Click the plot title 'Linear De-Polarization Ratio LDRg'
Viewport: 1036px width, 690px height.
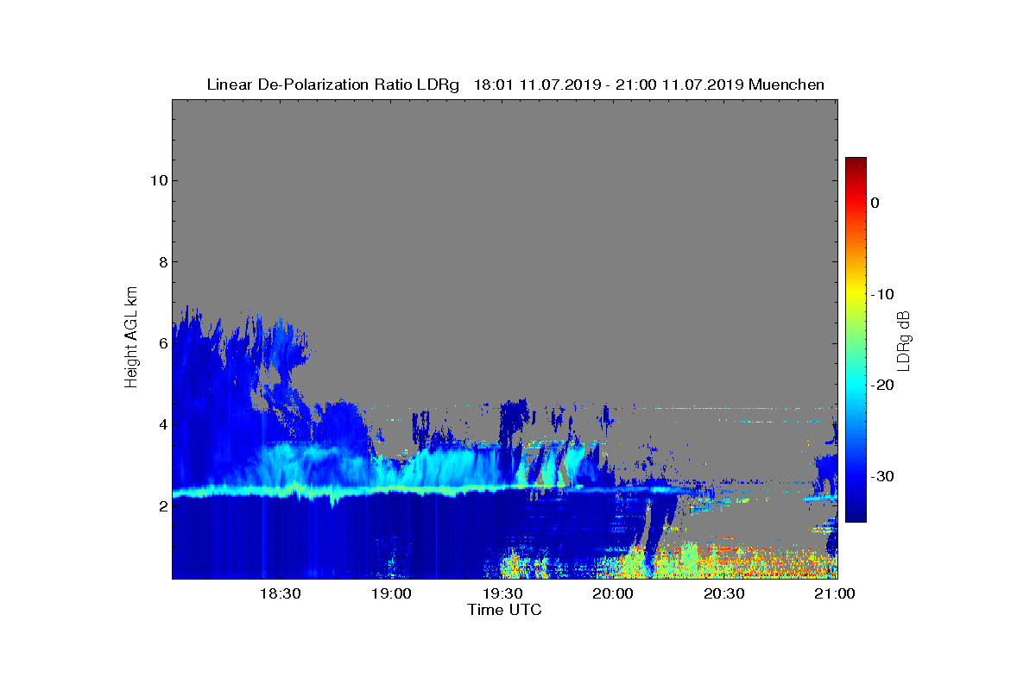click(x=333, y=85)
